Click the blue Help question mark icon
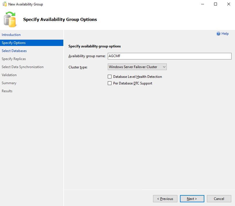The height and width of the screenshot is (206, 235). [218, 34]
